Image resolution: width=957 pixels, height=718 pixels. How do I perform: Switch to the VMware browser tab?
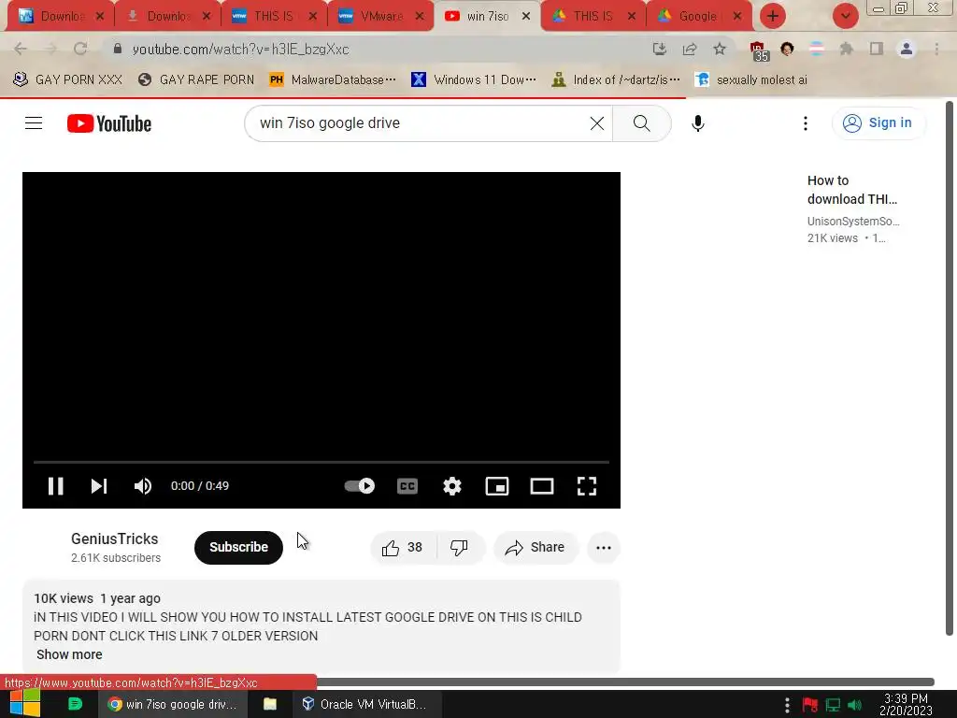(380, 16)
